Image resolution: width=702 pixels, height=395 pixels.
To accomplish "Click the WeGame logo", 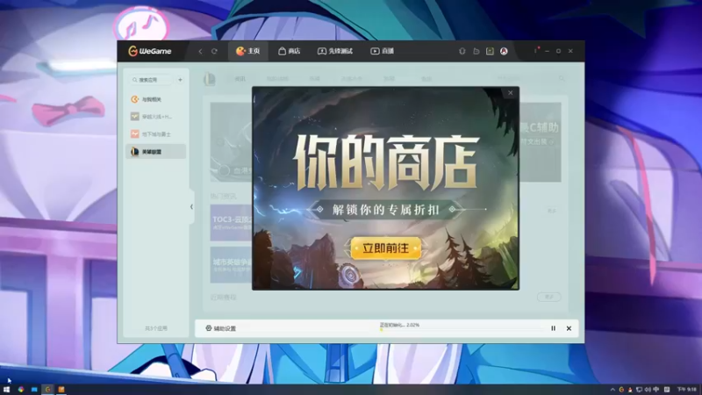I will tap(149, 51).
